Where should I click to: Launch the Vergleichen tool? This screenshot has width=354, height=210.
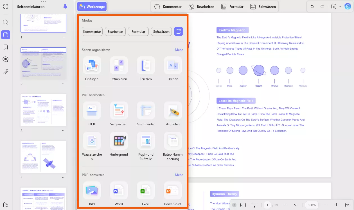click(119, 114)
